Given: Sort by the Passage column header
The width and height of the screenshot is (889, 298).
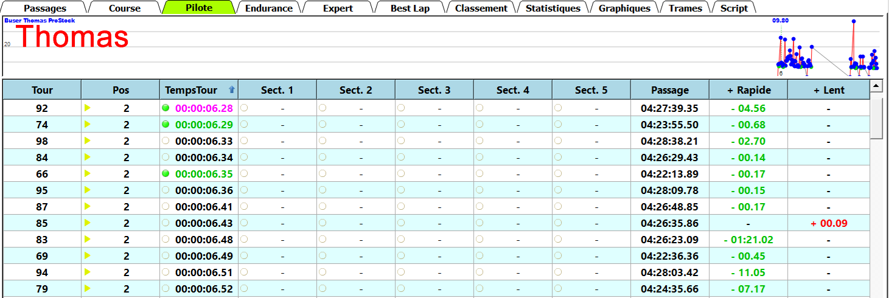Looking at the screenshot, I should coord(670,90).
